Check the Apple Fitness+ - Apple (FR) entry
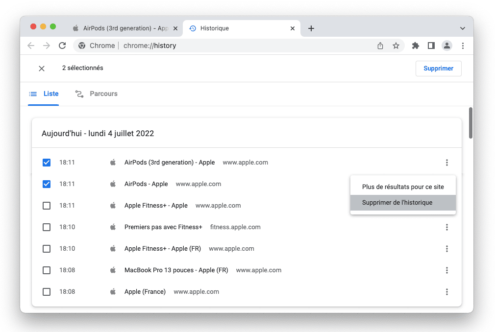Viewport: 495px width, 332px height. 47,249
